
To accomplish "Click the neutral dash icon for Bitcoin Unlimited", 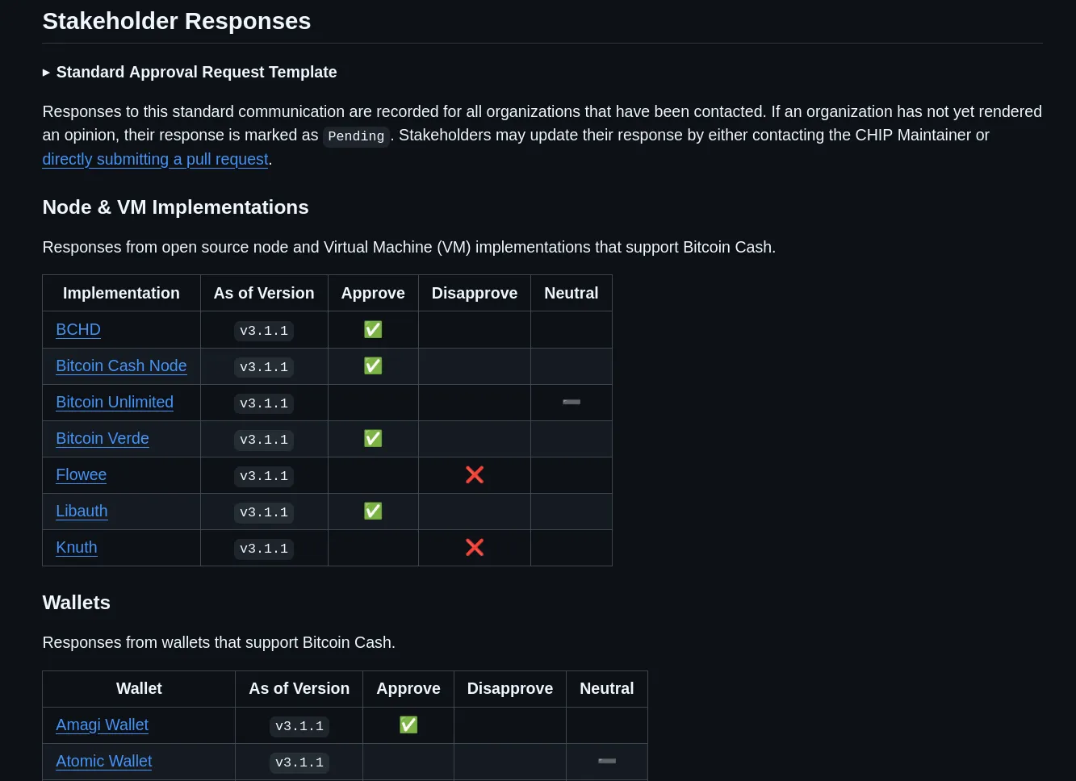I will [x=571, y=402].
